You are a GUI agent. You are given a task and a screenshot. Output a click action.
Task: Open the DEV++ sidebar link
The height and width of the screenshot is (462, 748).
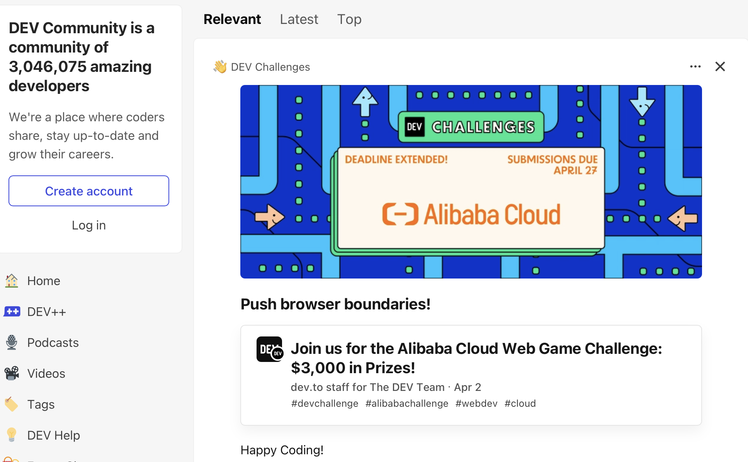(47, 312)
